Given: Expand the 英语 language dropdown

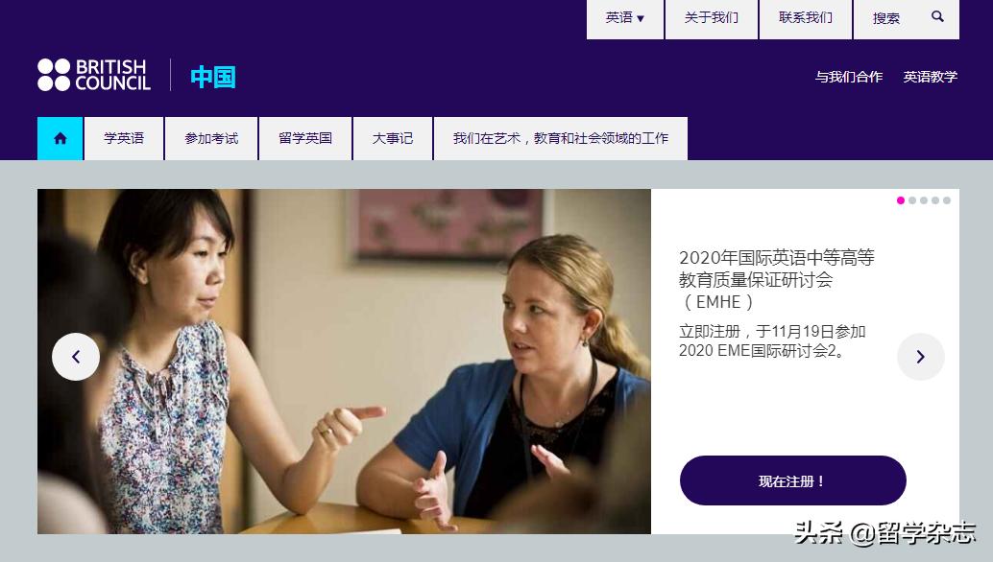Looking at the screenshot, I should [625, 18].
